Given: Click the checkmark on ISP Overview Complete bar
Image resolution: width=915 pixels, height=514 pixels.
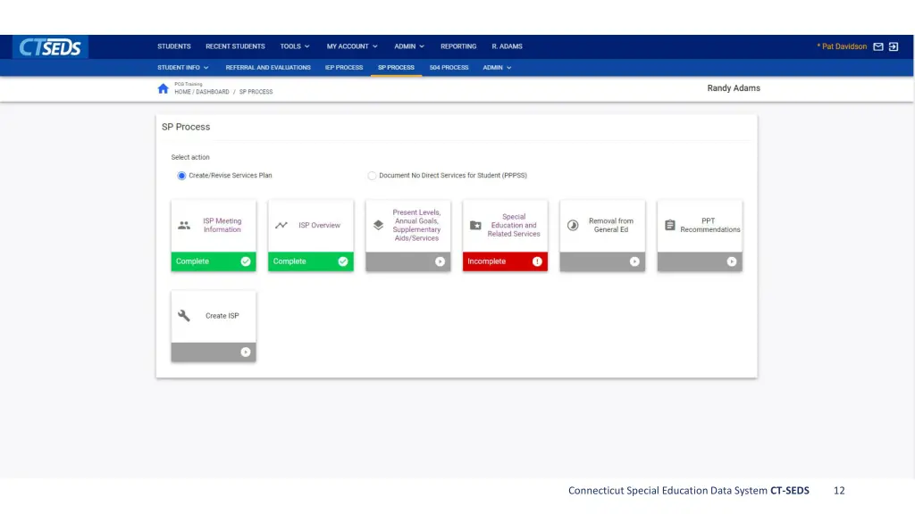Looking at the screenshot, I should (x=342, y=261).
